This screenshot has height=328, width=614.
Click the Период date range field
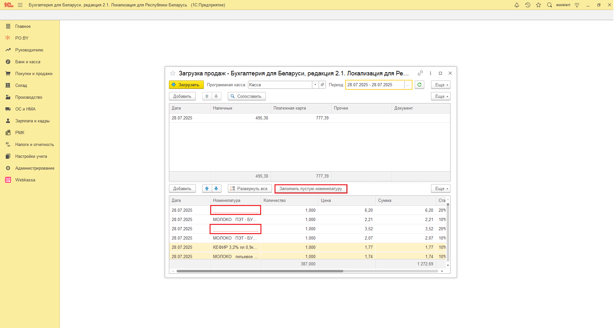375,85
